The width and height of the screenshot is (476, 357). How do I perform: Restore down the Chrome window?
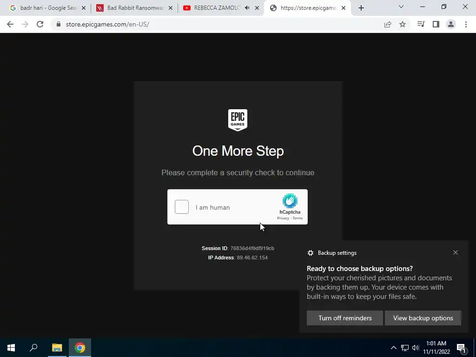[x=444, y=7]
